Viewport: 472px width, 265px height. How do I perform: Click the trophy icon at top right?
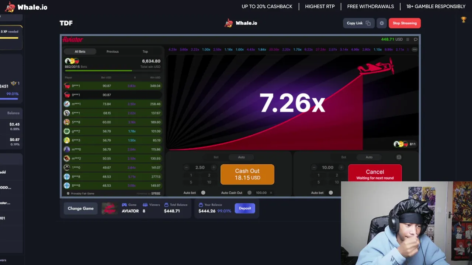[464, 20]
